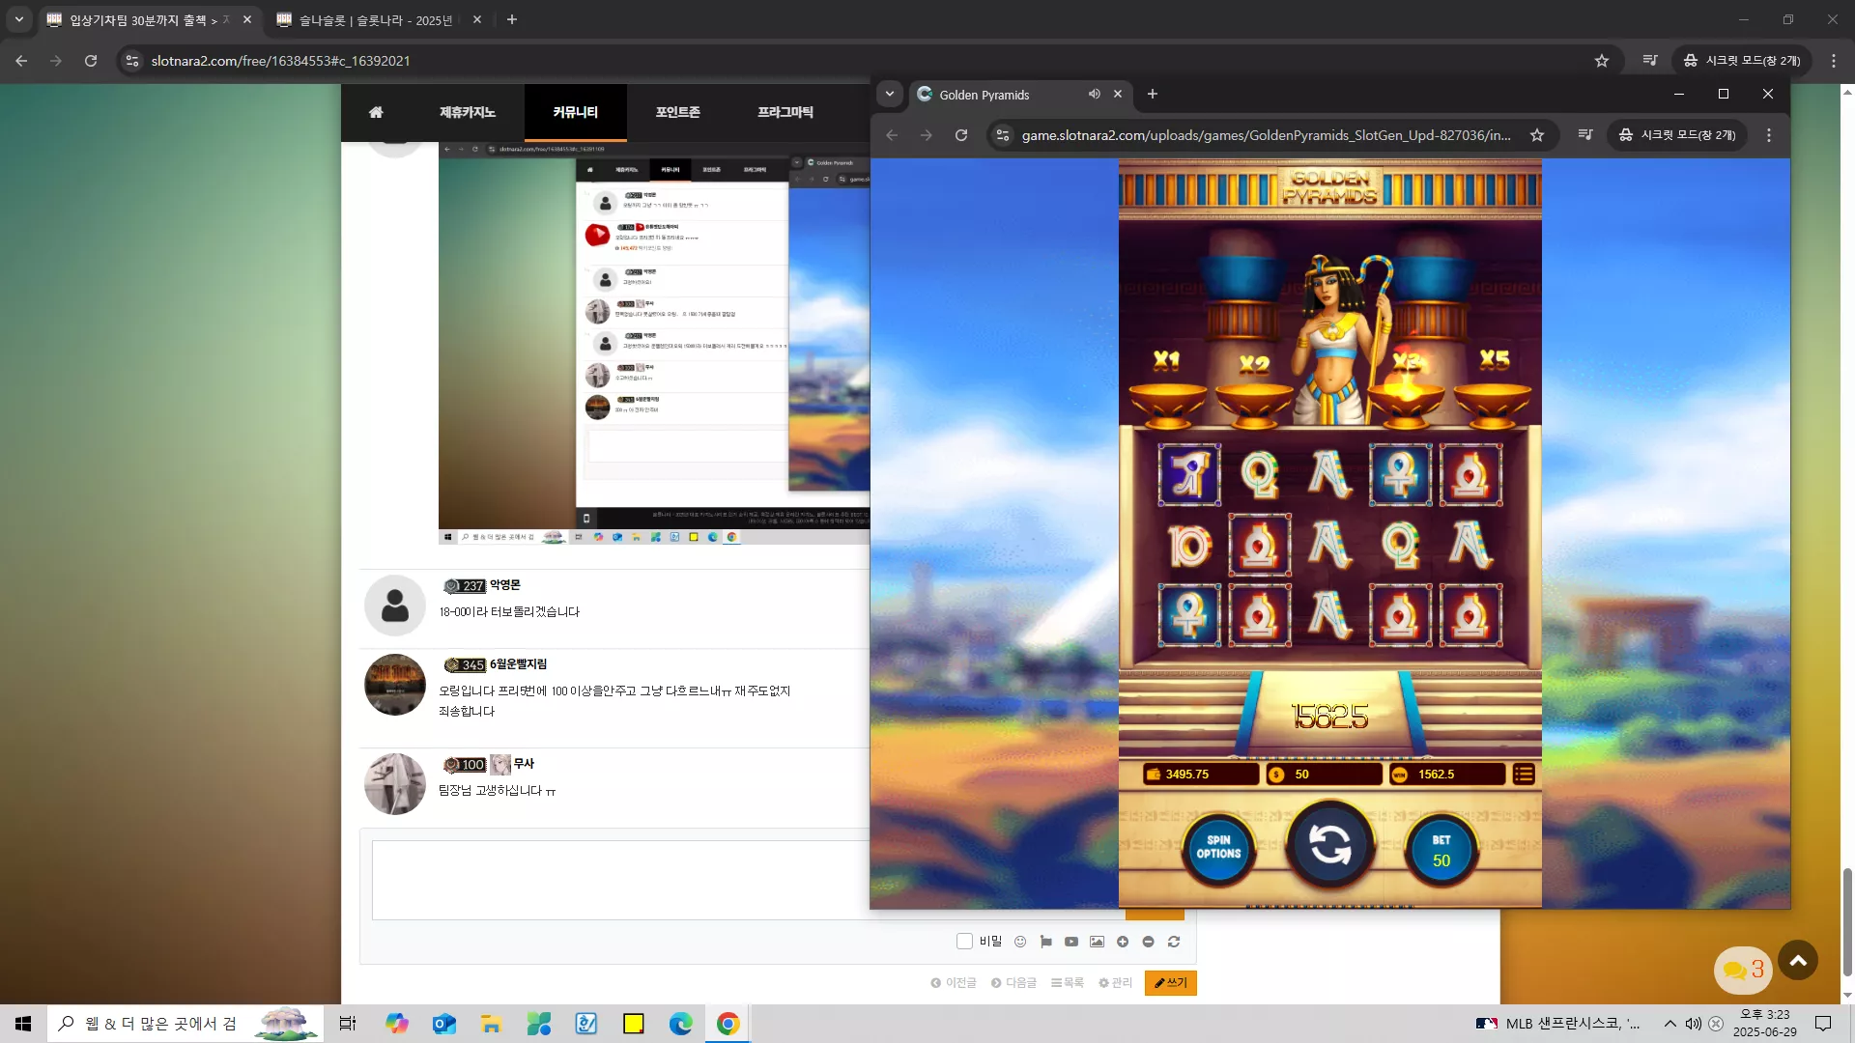Tick the 비밀 secret comment checkbox

click(x=964, y=942)
